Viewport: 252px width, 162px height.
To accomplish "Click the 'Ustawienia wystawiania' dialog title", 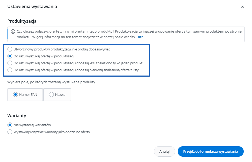I will [x=32, y=6].
